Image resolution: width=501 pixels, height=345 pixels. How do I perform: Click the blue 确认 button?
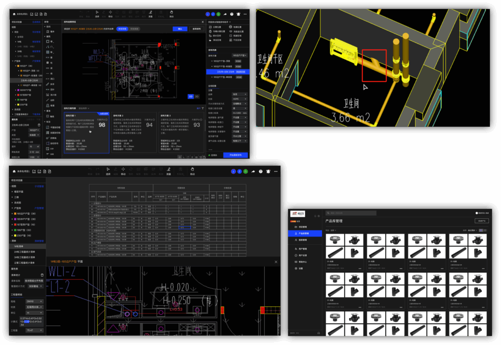(180, 29)
